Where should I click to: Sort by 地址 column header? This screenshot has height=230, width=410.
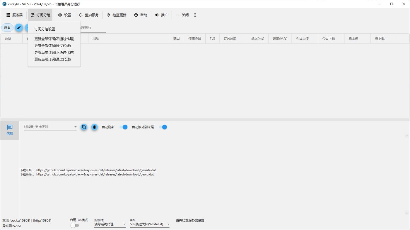click(x=129, y=39)
